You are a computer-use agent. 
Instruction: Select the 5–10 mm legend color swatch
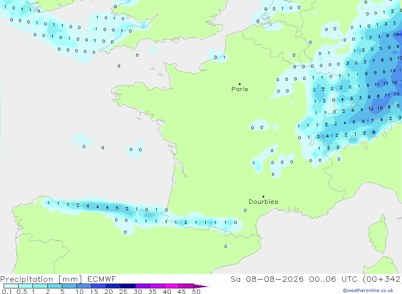pos(70,286)
